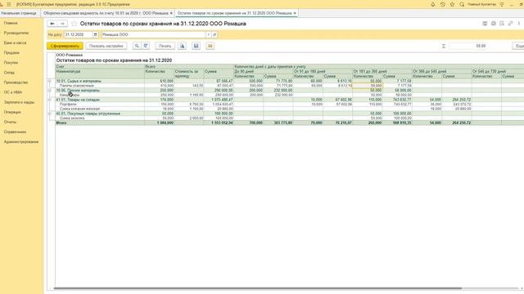The width and height of the screenshot is (524, 294).
Task: Open Производство section in sidebar
Action: [16, 82]
